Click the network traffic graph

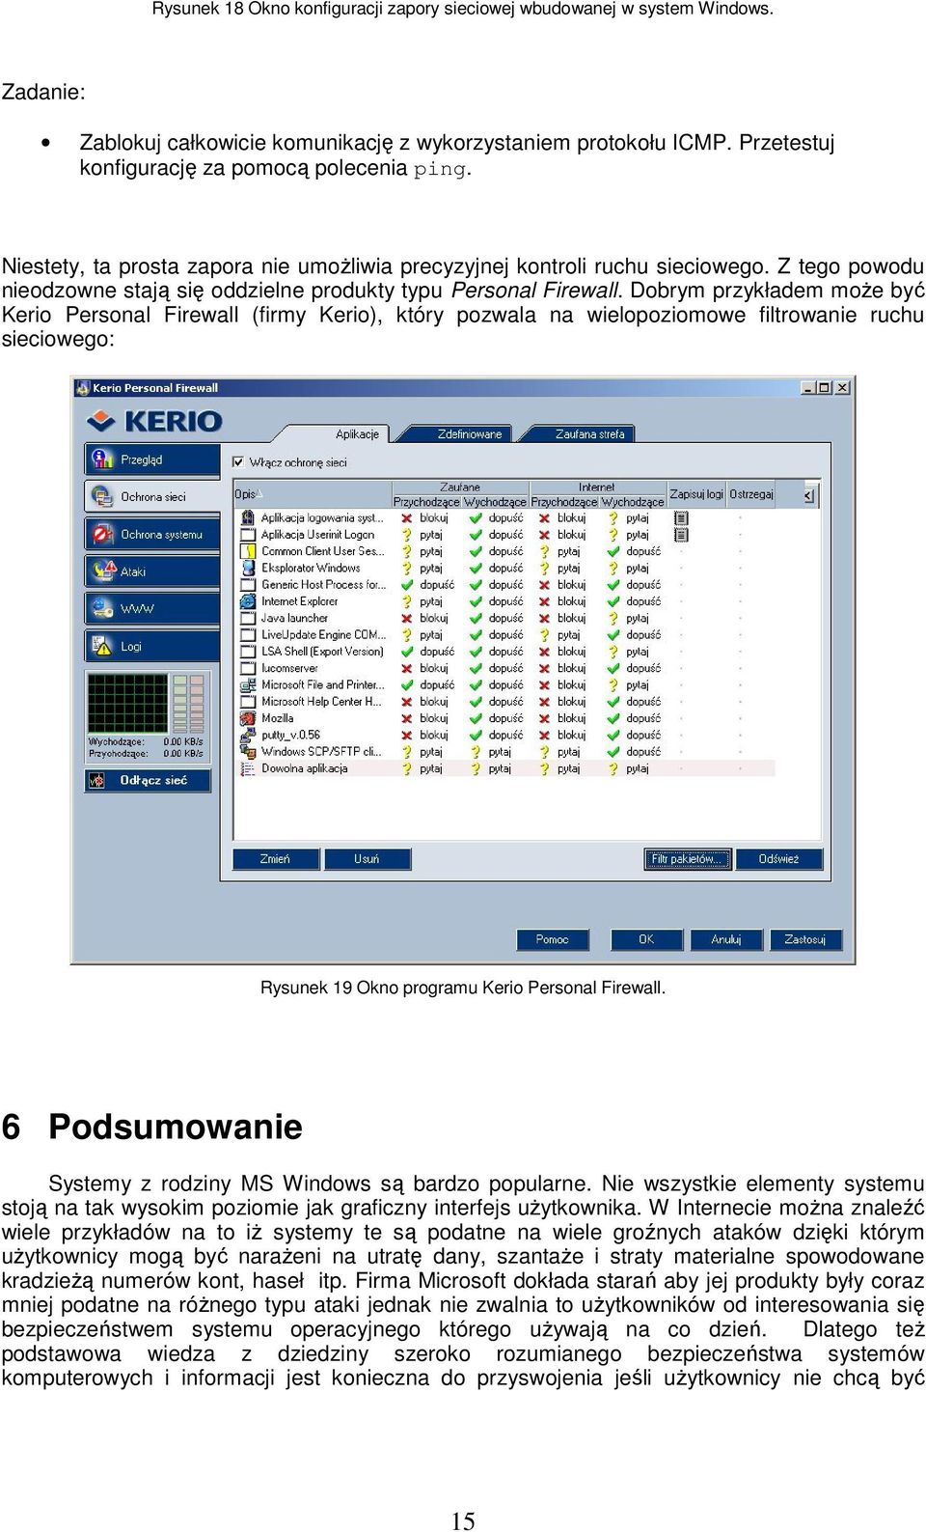click(x=126, y=703)
